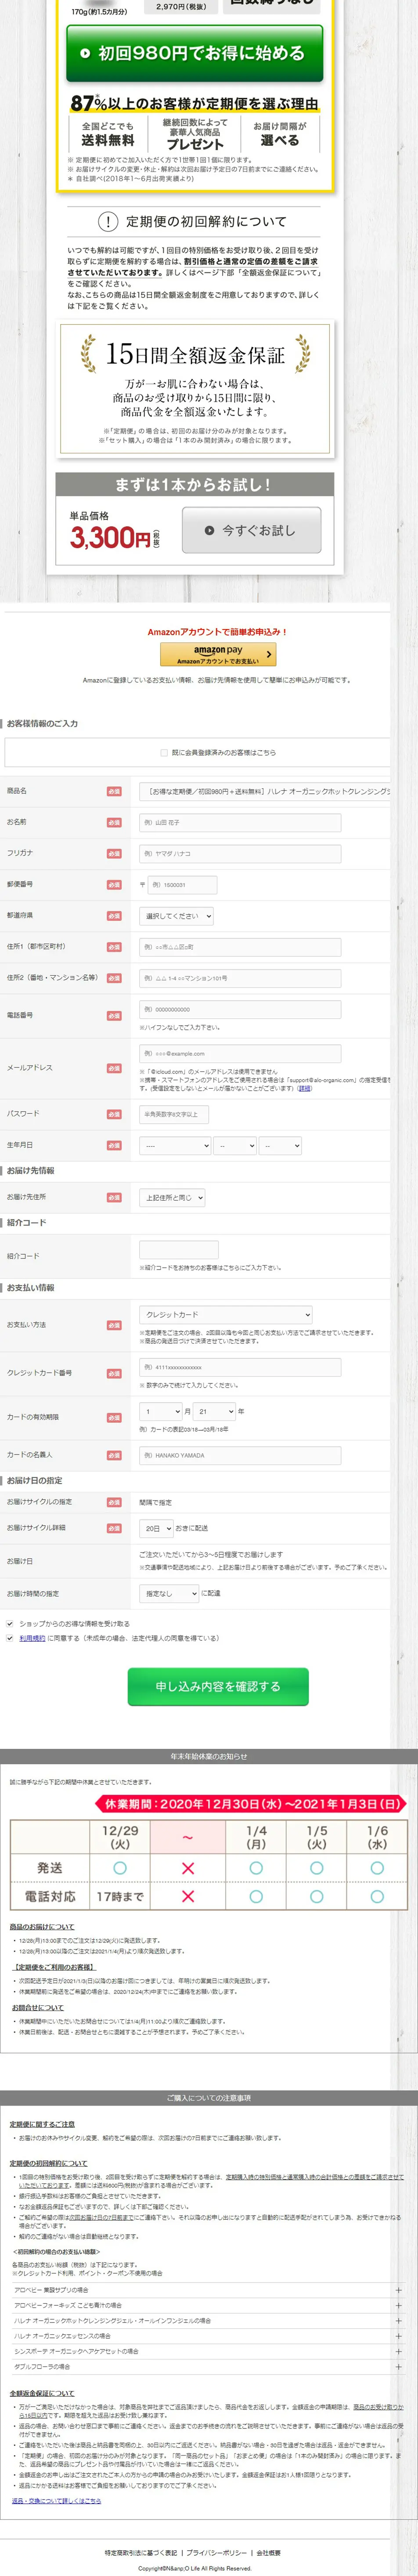This screenshot has height=2576, width=418.
Task: Click the 紹介コード referral code field
Action: [179, 1249]
